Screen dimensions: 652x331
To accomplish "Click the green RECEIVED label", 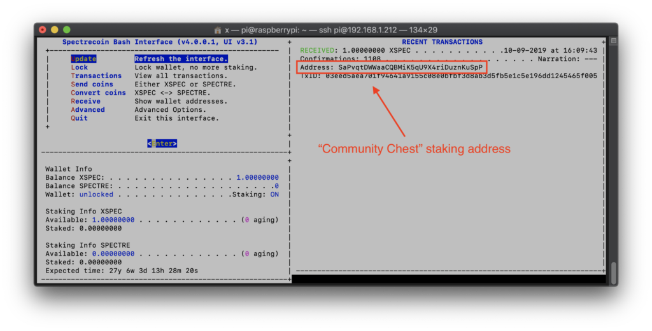I will (317, 51).
